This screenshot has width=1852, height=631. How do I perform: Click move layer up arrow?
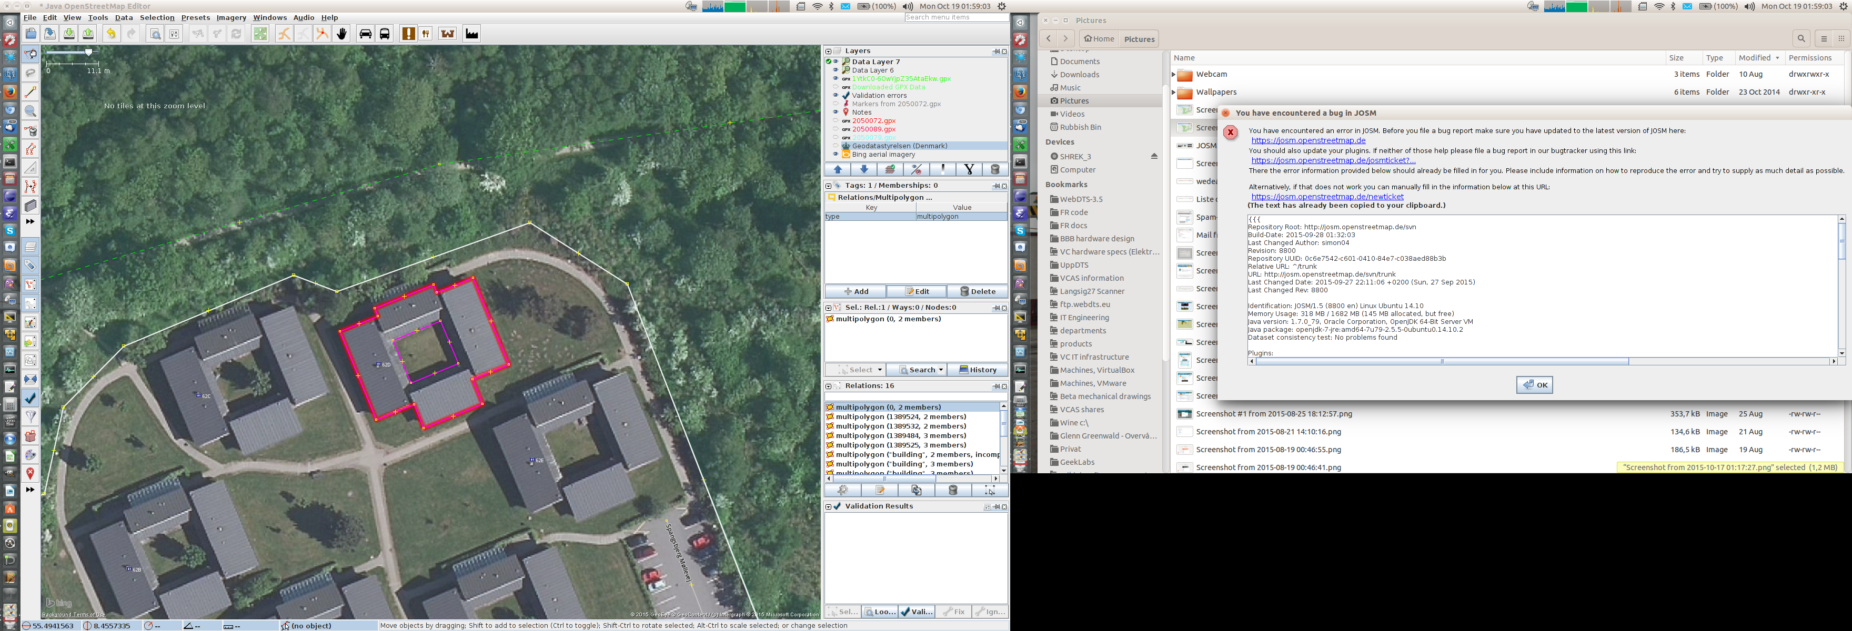[838, 170]
